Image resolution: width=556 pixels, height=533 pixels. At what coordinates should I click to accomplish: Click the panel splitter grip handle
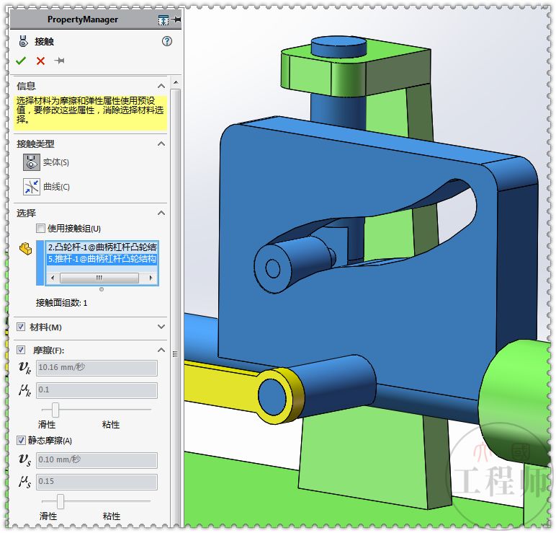175,353
